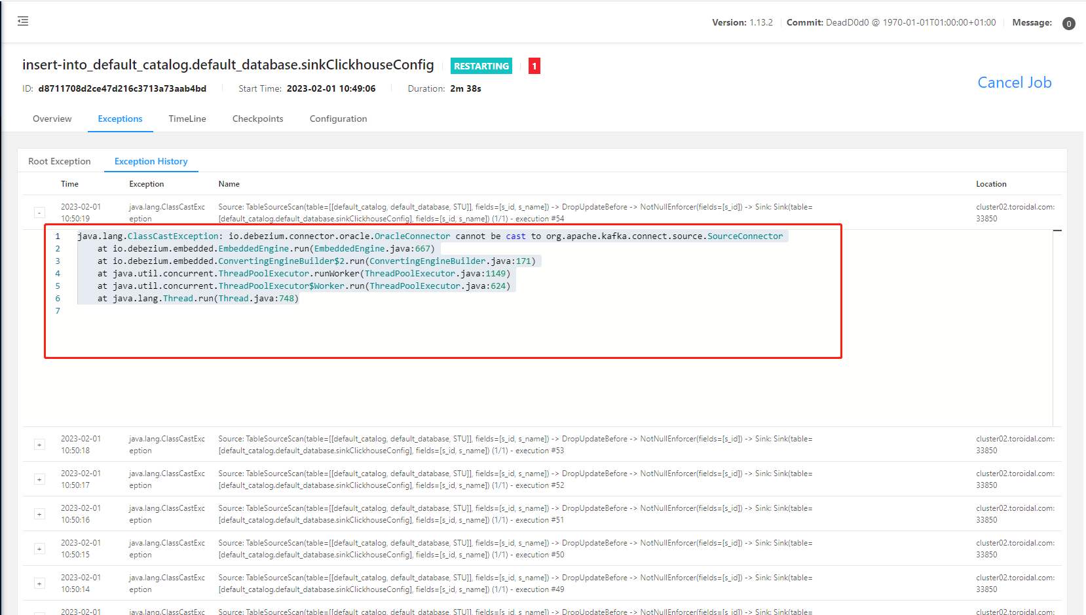Switch to the TimeLine tab
Image resolution: width=1086 pixels, height=615 pixels.
pyautogui.click(x=187, y=119)
